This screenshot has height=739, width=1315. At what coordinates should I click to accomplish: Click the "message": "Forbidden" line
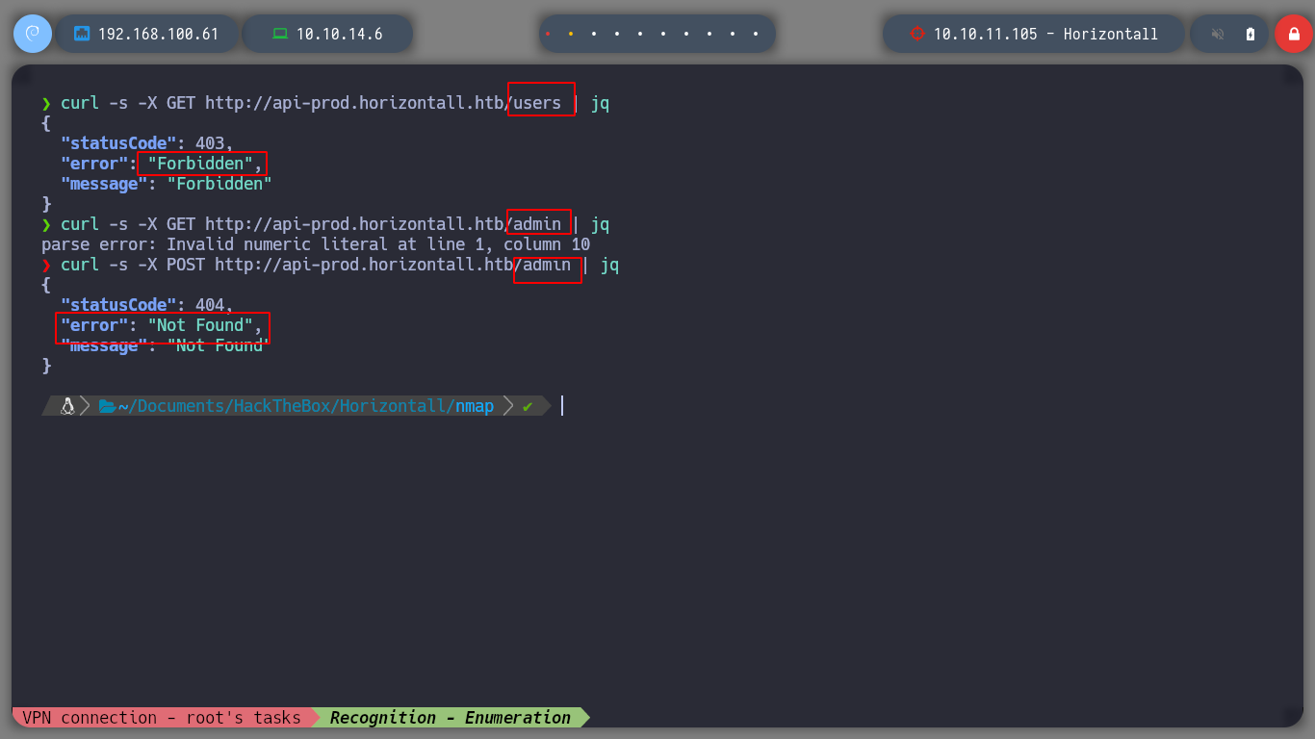tap(167, 184)
